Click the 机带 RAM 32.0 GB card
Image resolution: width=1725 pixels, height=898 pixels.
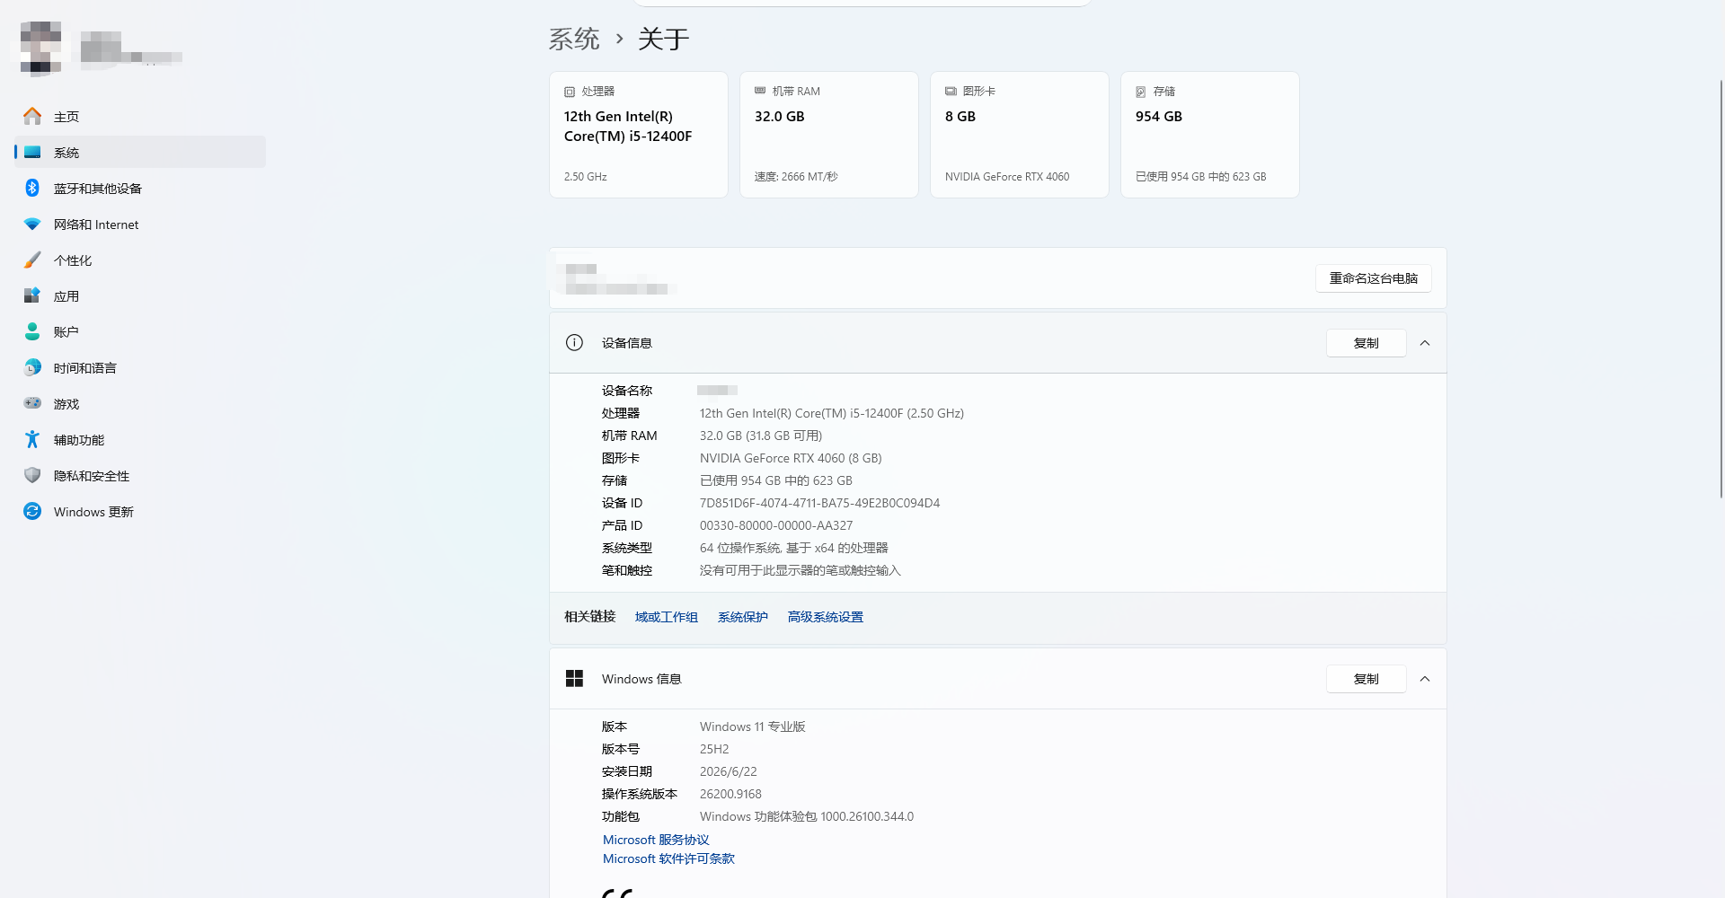(829, 135)
